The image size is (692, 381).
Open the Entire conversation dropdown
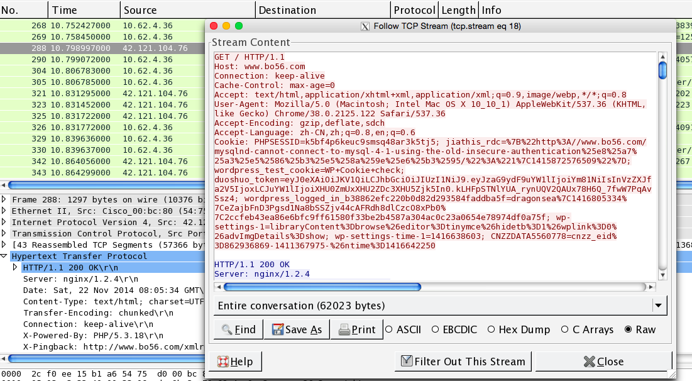coord(658,306)
